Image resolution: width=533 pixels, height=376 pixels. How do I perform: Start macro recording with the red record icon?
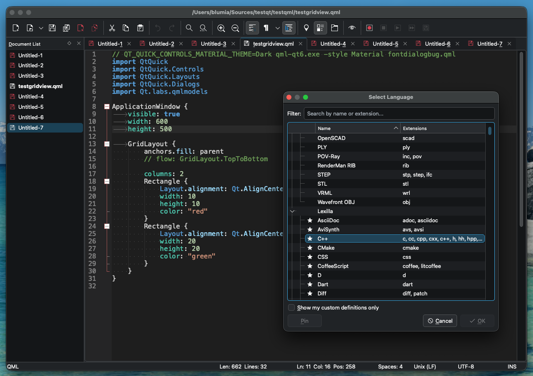pyautogui.click(x=369, y=28)
